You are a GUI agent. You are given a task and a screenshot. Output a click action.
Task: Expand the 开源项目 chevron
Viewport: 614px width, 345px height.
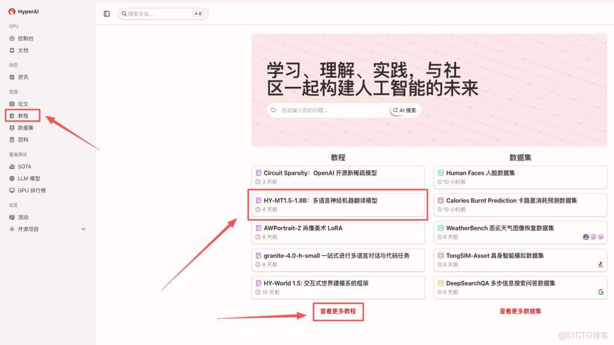coord(84,229)
